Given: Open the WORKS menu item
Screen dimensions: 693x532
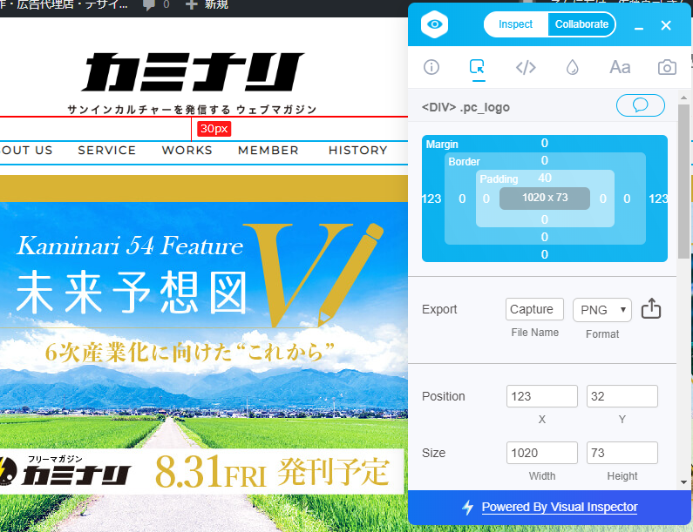Looking at the screenshot, I should (187, 151).
